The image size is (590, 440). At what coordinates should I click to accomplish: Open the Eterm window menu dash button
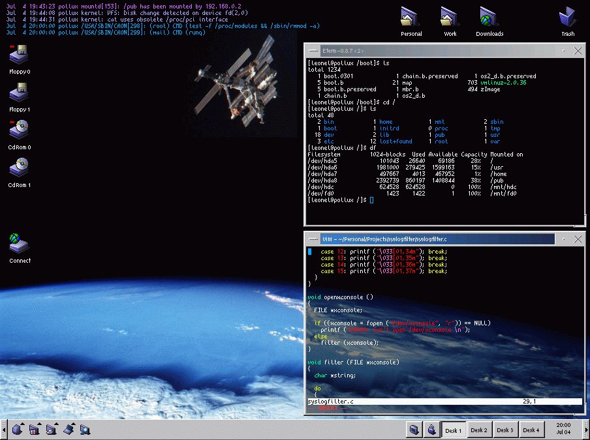(313, 51)
